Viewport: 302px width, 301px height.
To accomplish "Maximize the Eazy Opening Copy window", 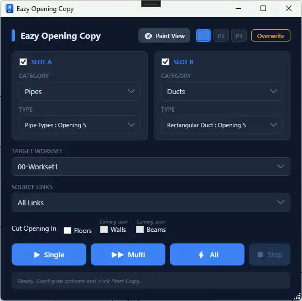I will (x=263, y=8).
